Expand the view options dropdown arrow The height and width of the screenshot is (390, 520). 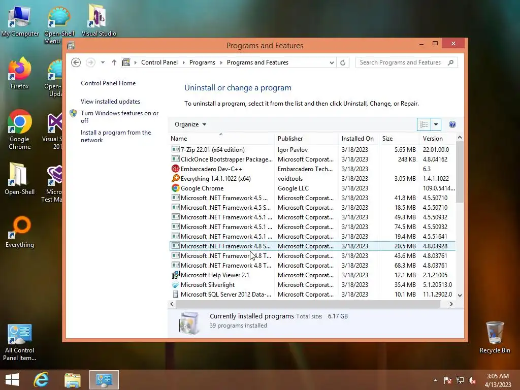point(436,124)
